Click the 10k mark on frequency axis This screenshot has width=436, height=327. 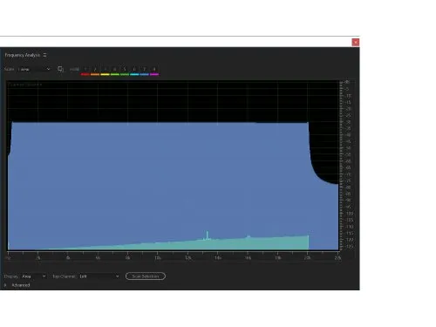[x=158, y=258]
